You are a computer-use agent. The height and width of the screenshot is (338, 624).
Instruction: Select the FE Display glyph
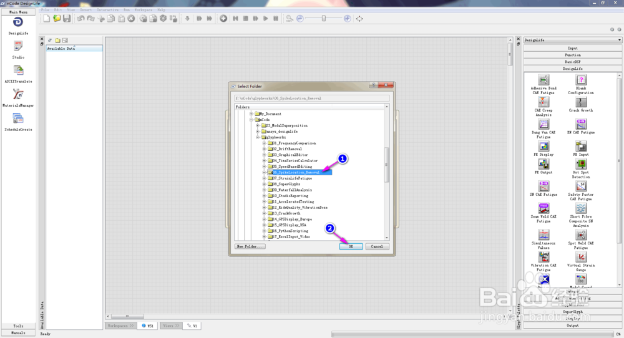[x=544, y=148]
